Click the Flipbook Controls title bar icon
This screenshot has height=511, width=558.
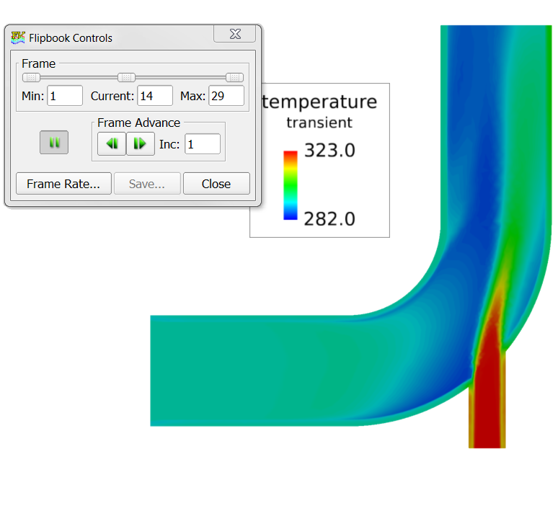tap(18, 37)
